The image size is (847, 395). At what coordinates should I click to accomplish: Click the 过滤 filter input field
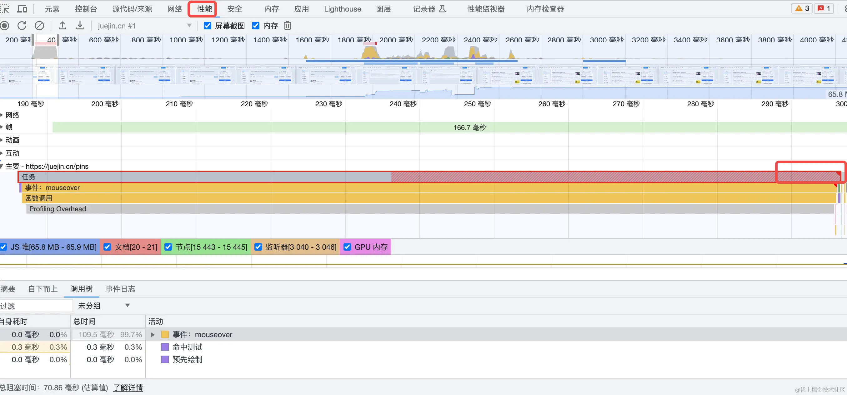click(x=36, y=306)
